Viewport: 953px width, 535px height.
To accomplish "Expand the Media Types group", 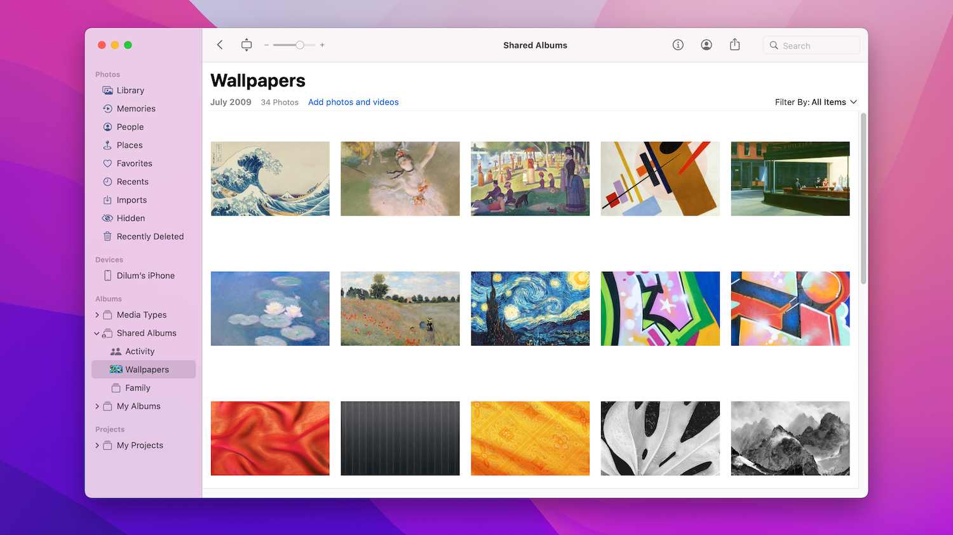I will [x=97, y=315].
